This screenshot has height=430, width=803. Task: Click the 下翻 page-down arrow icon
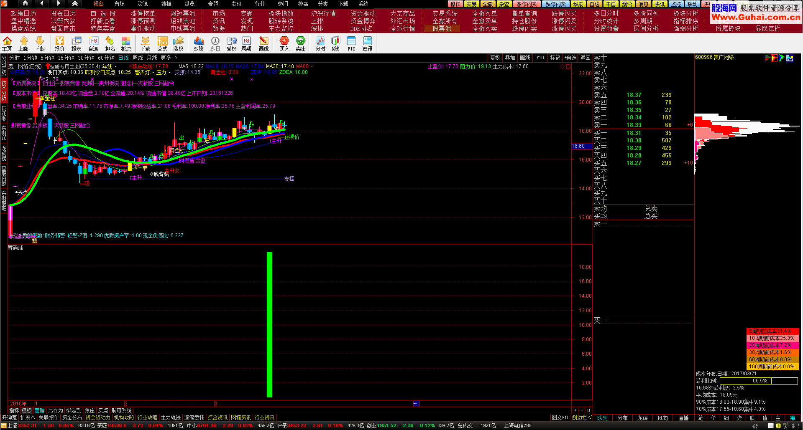tap(40, 43)
